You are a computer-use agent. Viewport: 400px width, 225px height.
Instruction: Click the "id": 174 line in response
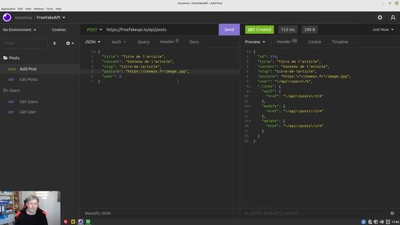click(268, 57)
